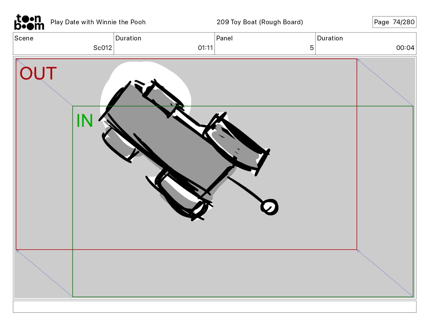Screen dimensions: 430x332
Task: Select the '209 Toy Boat (Rough Board)' text
Action: [x=260, y=22]
